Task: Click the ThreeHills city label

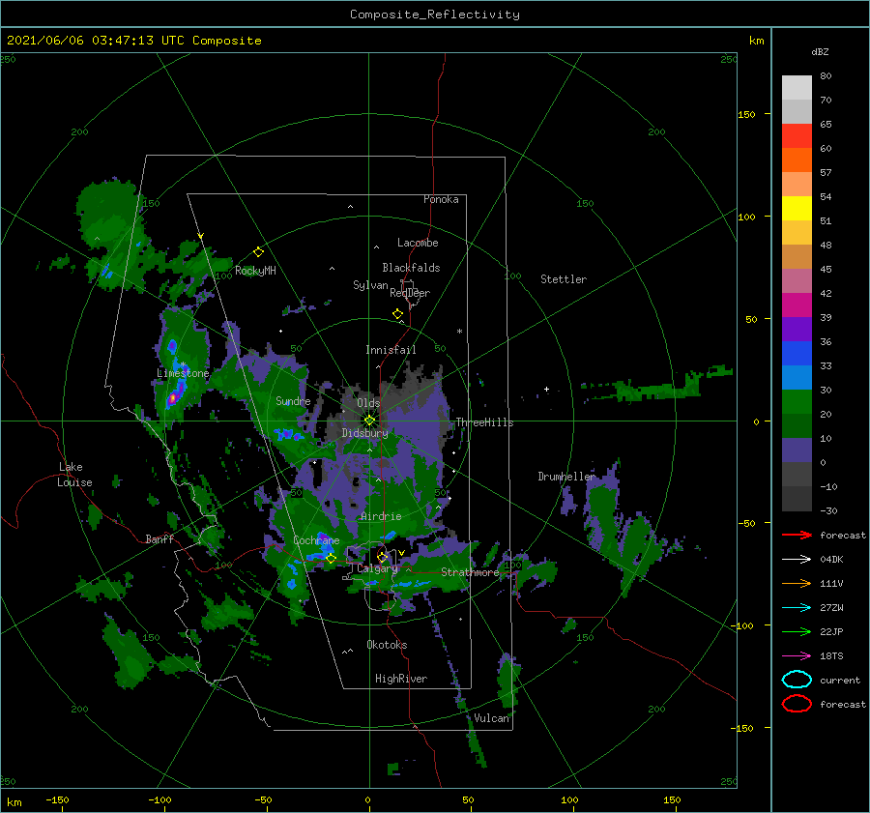Action: click(x=484, y=422)
